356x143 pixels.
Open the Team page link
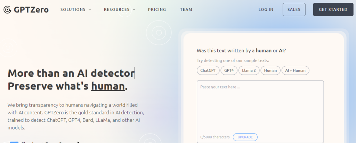click(186, 9)
